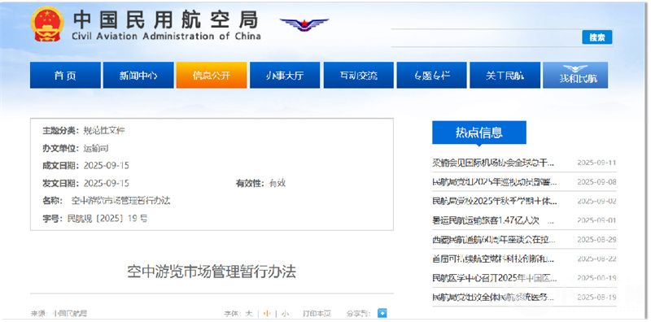The width and height of the screenshot is (651, 322).
Task: Click the 中国民用航空局 site title
Action: click(x=166, y=20)
